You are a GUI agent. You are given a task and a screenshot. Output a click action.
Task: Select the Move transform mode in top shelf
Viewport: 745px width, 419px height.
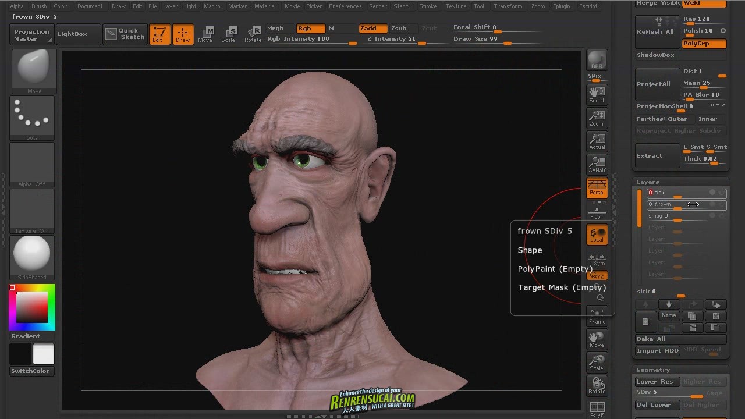(205, 34)
